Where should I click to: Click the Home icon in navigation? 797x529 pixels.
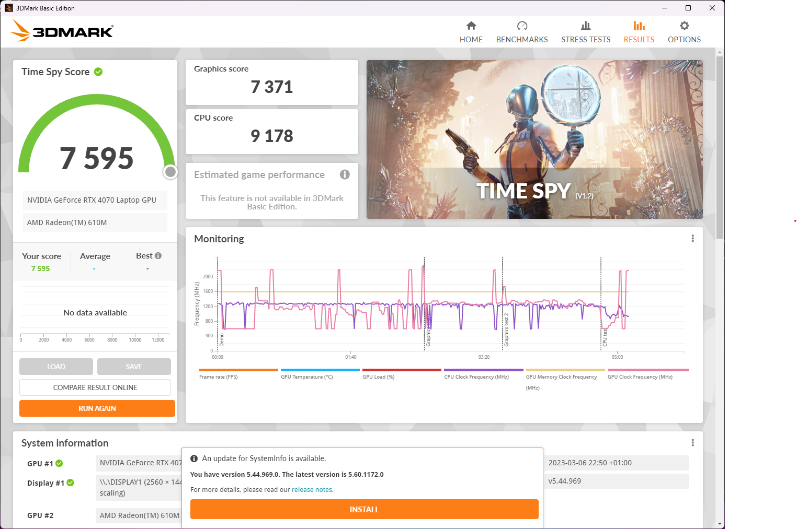point(471,26)
